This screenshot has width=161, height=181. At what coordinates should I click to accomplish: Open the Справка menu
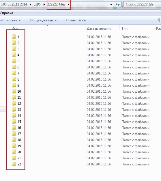[6, 13]
